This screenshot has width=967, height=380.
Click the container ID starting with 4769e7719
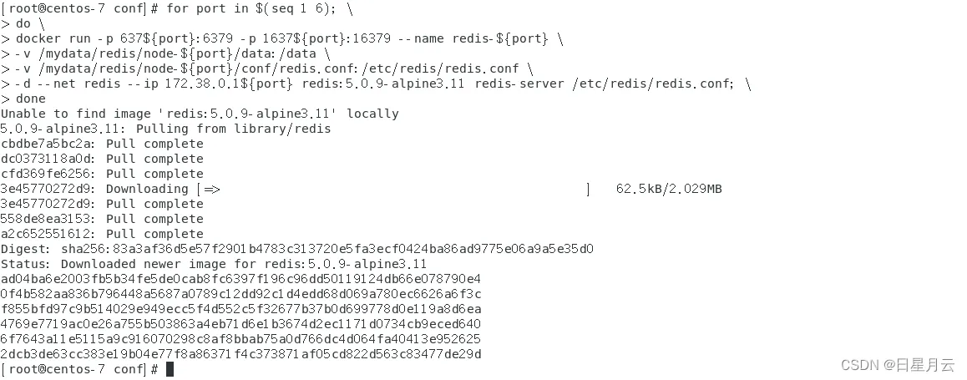click(240, 324)
